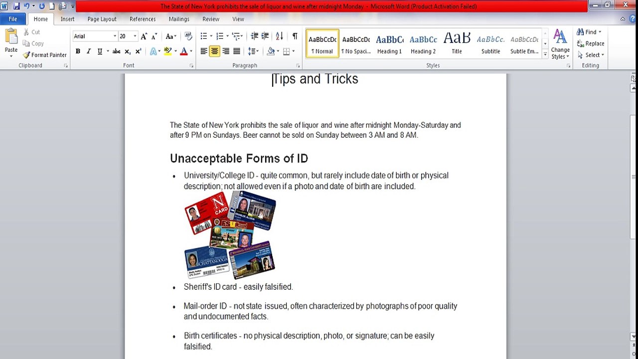Click the Copy command
Image resolution: width=638 pixels, height=359 pixels.
tap(33, 43)
